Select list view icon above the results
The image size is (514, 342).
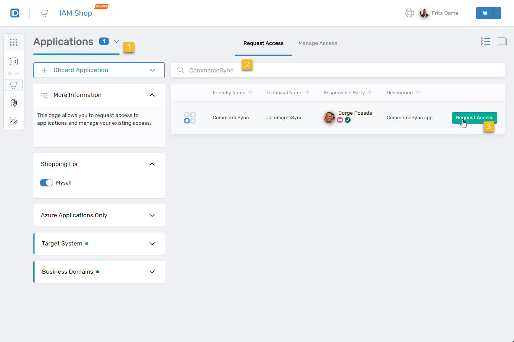click(x=485, y=41)
